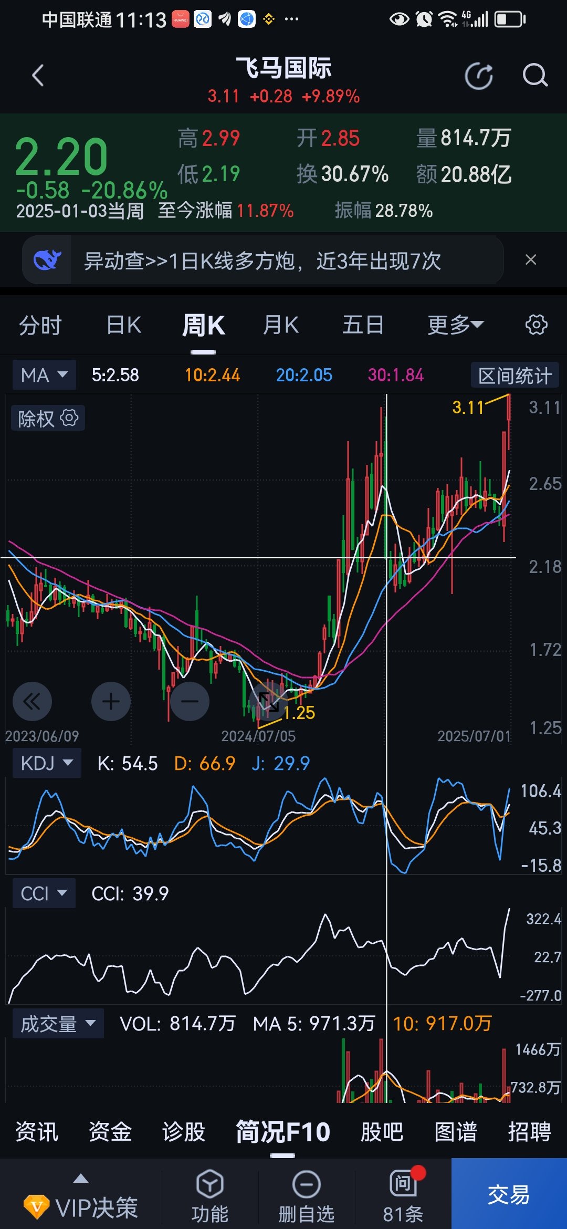Go back using the left arrow
Screen dimensions: 567x1229
[38, 76]
